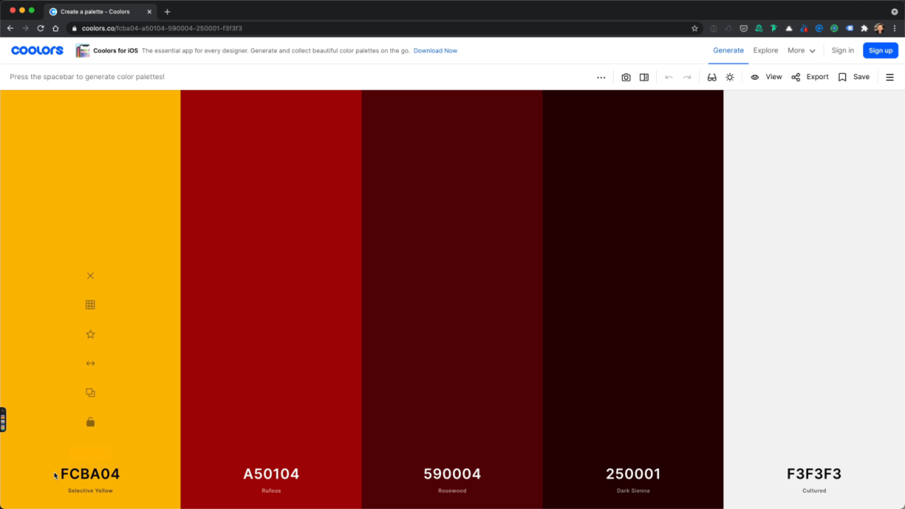Select the A50104 Rufous hex value

[271, 474]
